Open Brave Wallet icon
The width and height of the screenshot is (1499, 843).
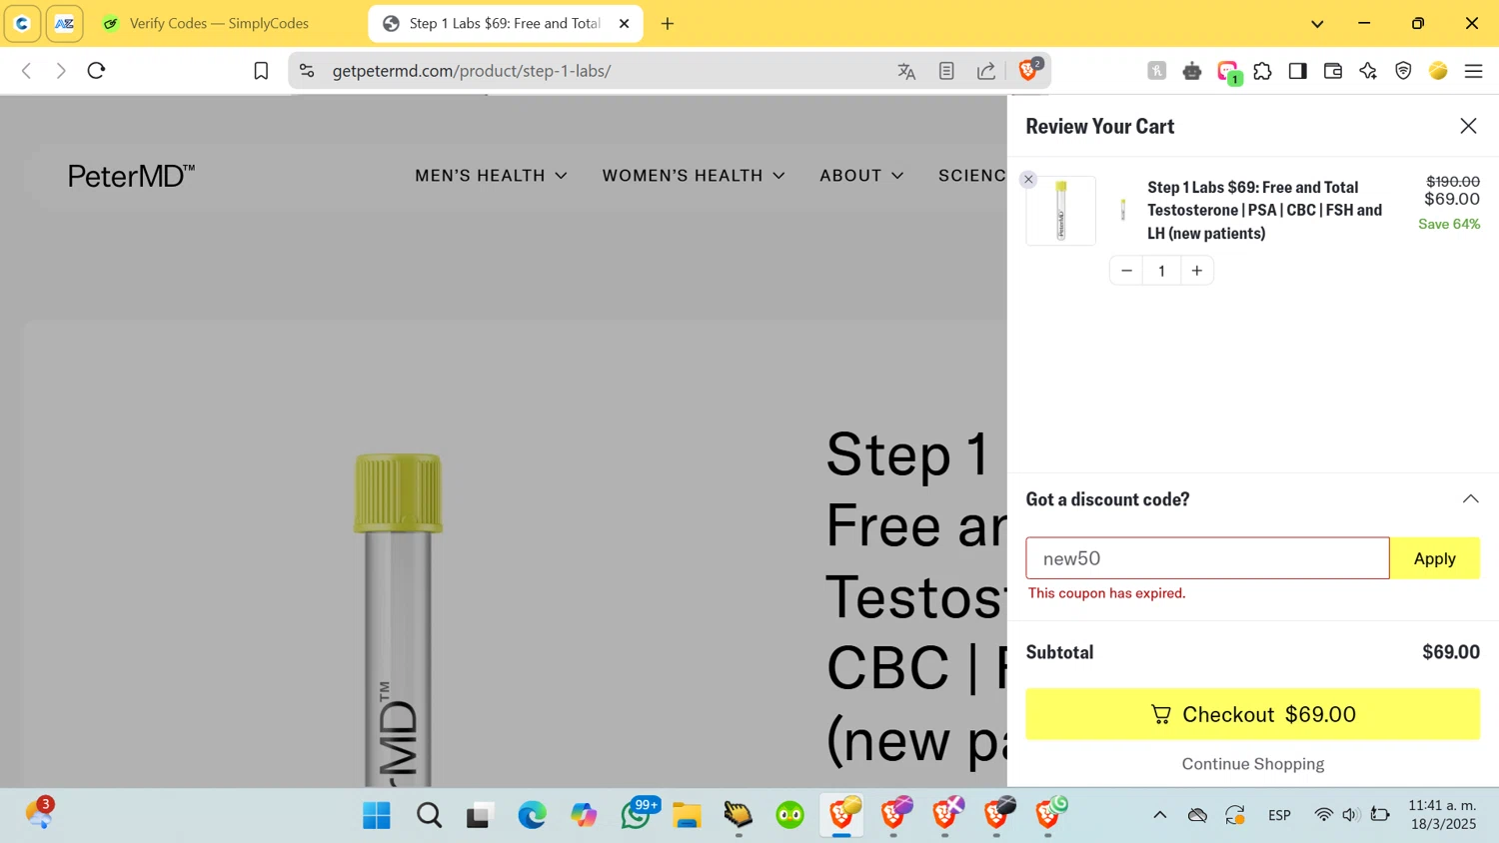coord(1333,71)
